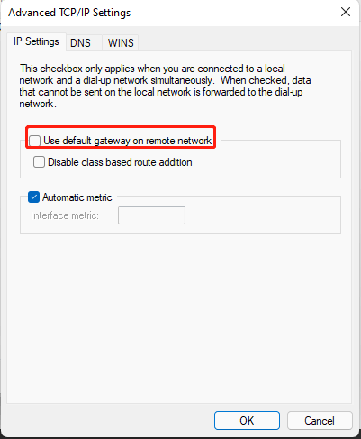Uncheck the Automatic metric checkbox
The width and height of the screenshot is (361, 439).
(x=33, y=197)
